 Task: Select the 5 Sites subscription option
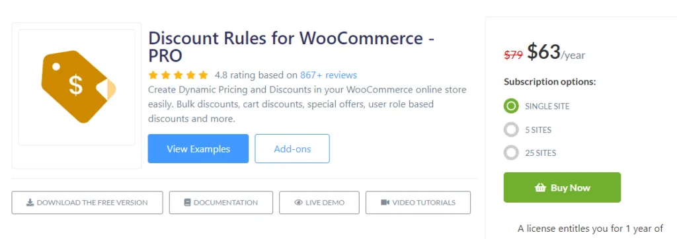coord(511,130)
